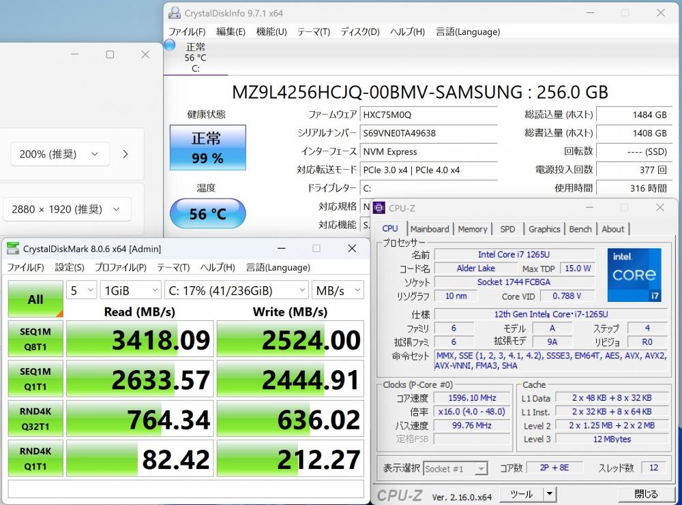The width and height of the screenshot is (682, 505).
Task: Open the 200% (推奨) scale dropdown
Action: 59,154
